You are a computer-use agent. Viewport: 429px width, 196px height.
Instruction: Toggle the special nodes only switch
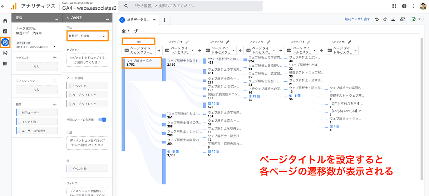click(102, 120)
